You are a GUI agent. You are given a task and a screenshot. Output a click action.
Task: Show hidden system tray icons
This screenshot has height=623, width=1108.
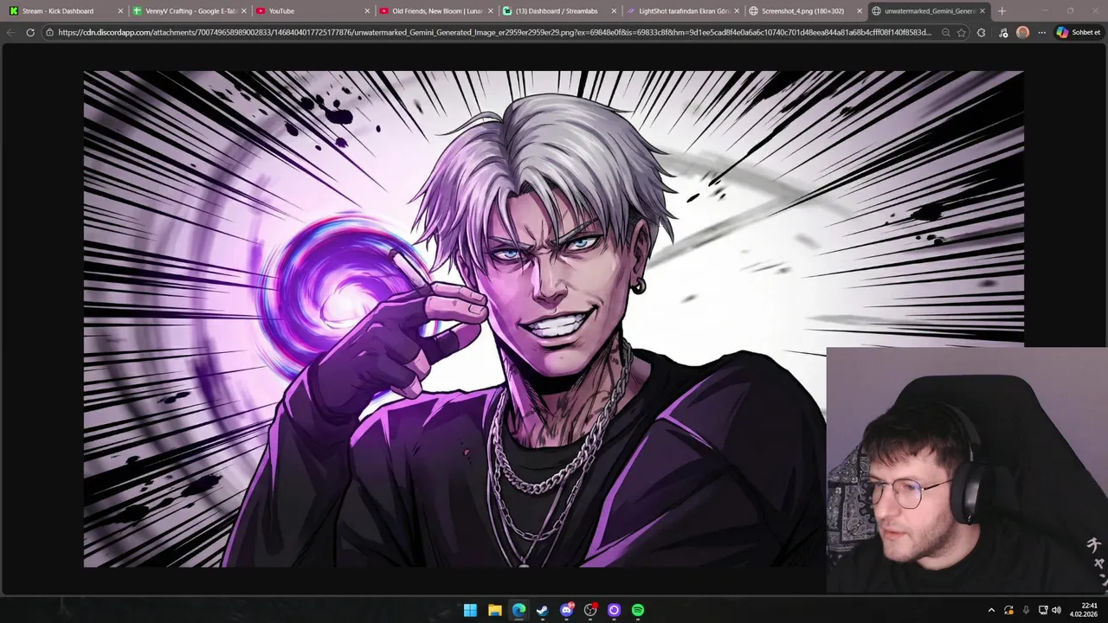pyautogui.click(x=991, y=610)
